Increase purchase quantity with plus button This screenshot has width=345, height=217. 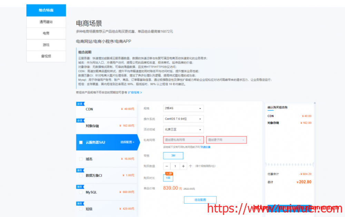click(x=183, y=166)
